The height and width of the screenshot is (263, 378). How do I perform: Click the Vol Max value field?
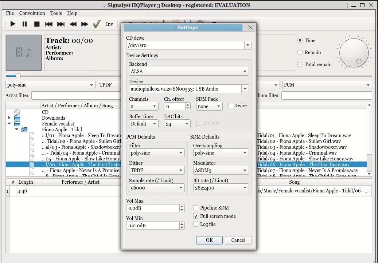click(153, 208)
